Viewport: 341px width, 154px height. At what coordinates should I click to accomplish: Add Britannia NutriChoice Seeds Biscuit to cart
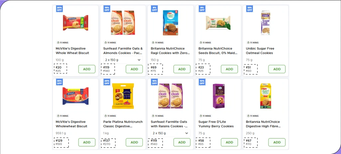pyautogui.click(x=229, y=69)
